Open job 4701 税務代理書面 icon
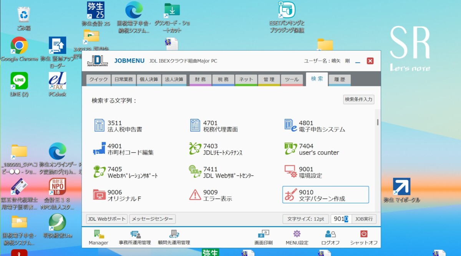This screenshot has width=461, height=256. [x=195, y=126]
